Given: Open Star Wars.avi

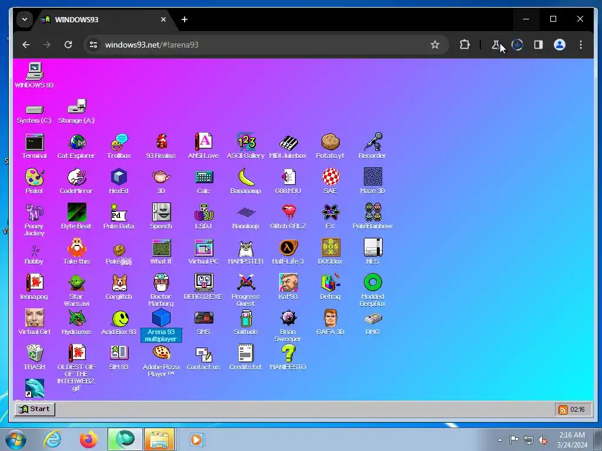Looking at the screenshot, I should tap(76, 290).
